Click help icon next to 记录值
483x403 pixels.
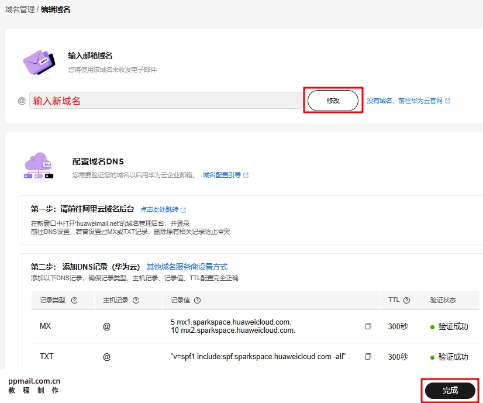pos(198,301)
